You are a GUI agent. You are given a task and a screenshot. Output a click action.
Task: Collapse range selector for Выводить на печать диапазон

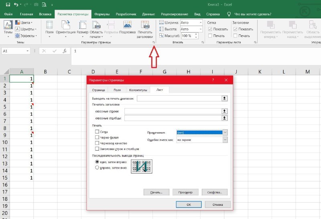click(x=224, y=98)
